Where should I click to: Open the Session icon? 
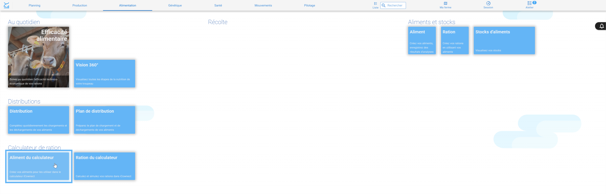(488, 4)
